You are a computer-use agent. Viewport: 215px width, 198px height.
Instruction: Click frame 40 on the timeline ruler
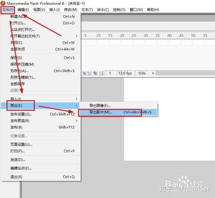(169, 36)
